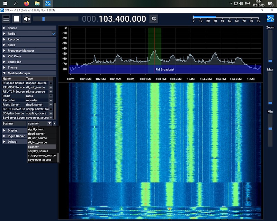
Task: Remove the RTL-SDR Source module
Action: pos(51,87)
